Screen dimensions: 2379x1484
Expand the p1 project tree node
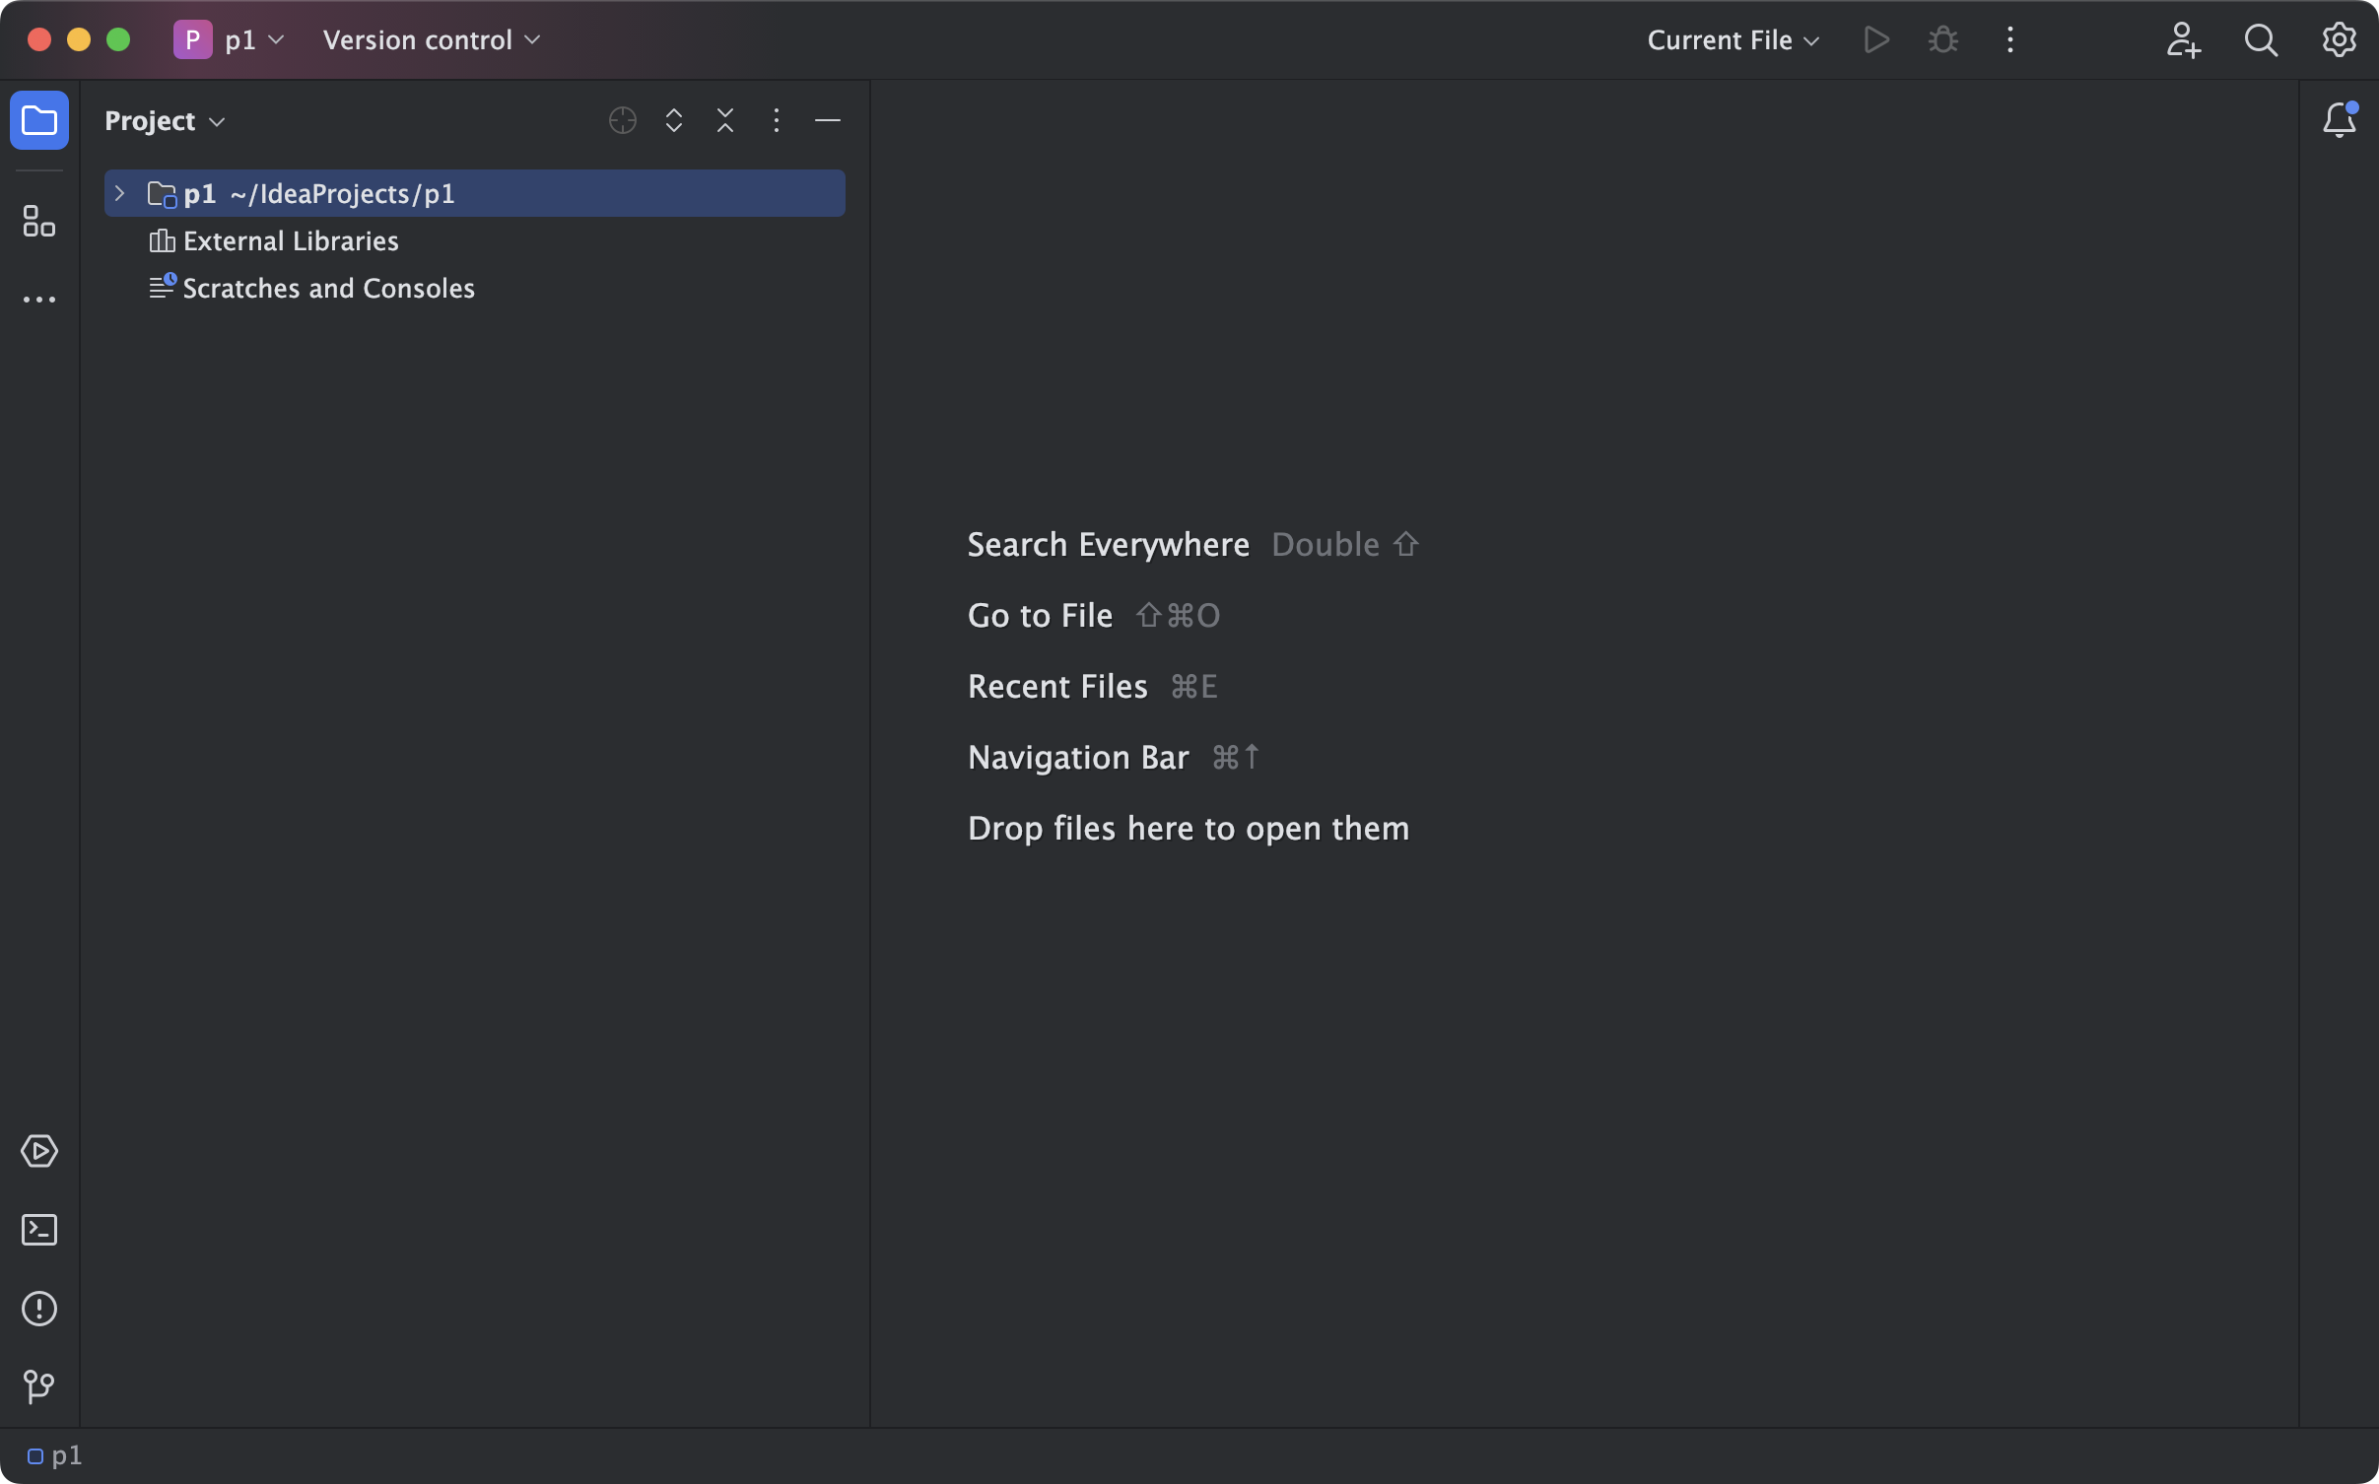point(120,193)
